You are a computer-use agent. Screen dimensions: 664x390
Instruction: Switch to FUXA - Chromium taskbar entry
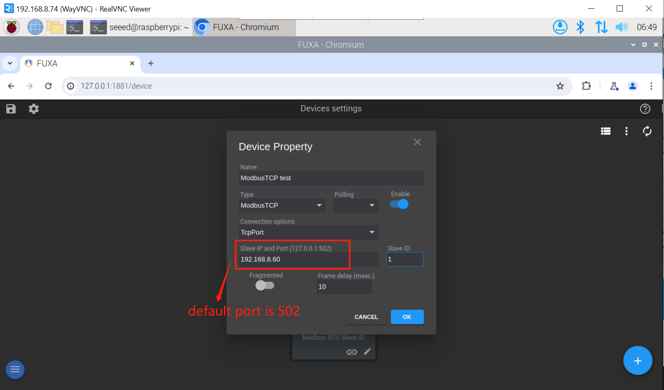point(244,27)
